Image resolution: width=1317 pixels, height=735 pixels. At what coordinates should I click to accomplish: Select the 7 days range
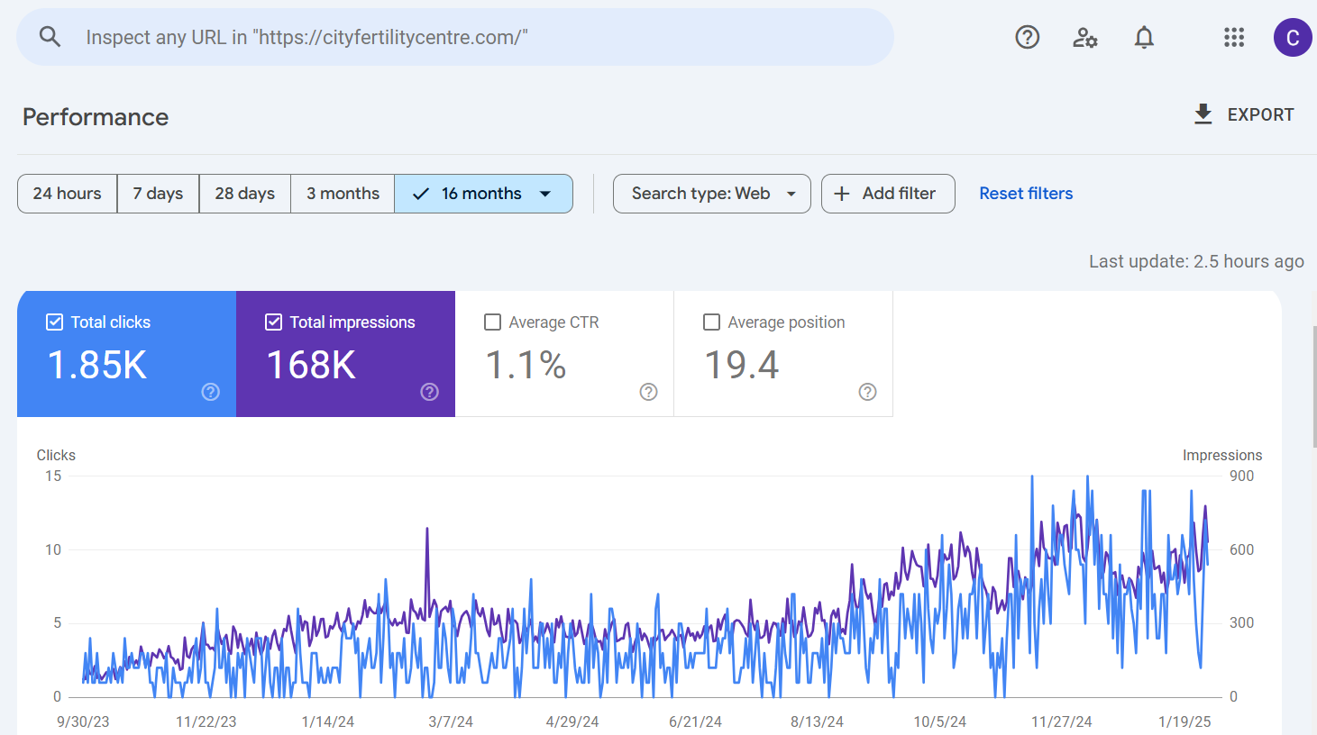pos(159,194)
